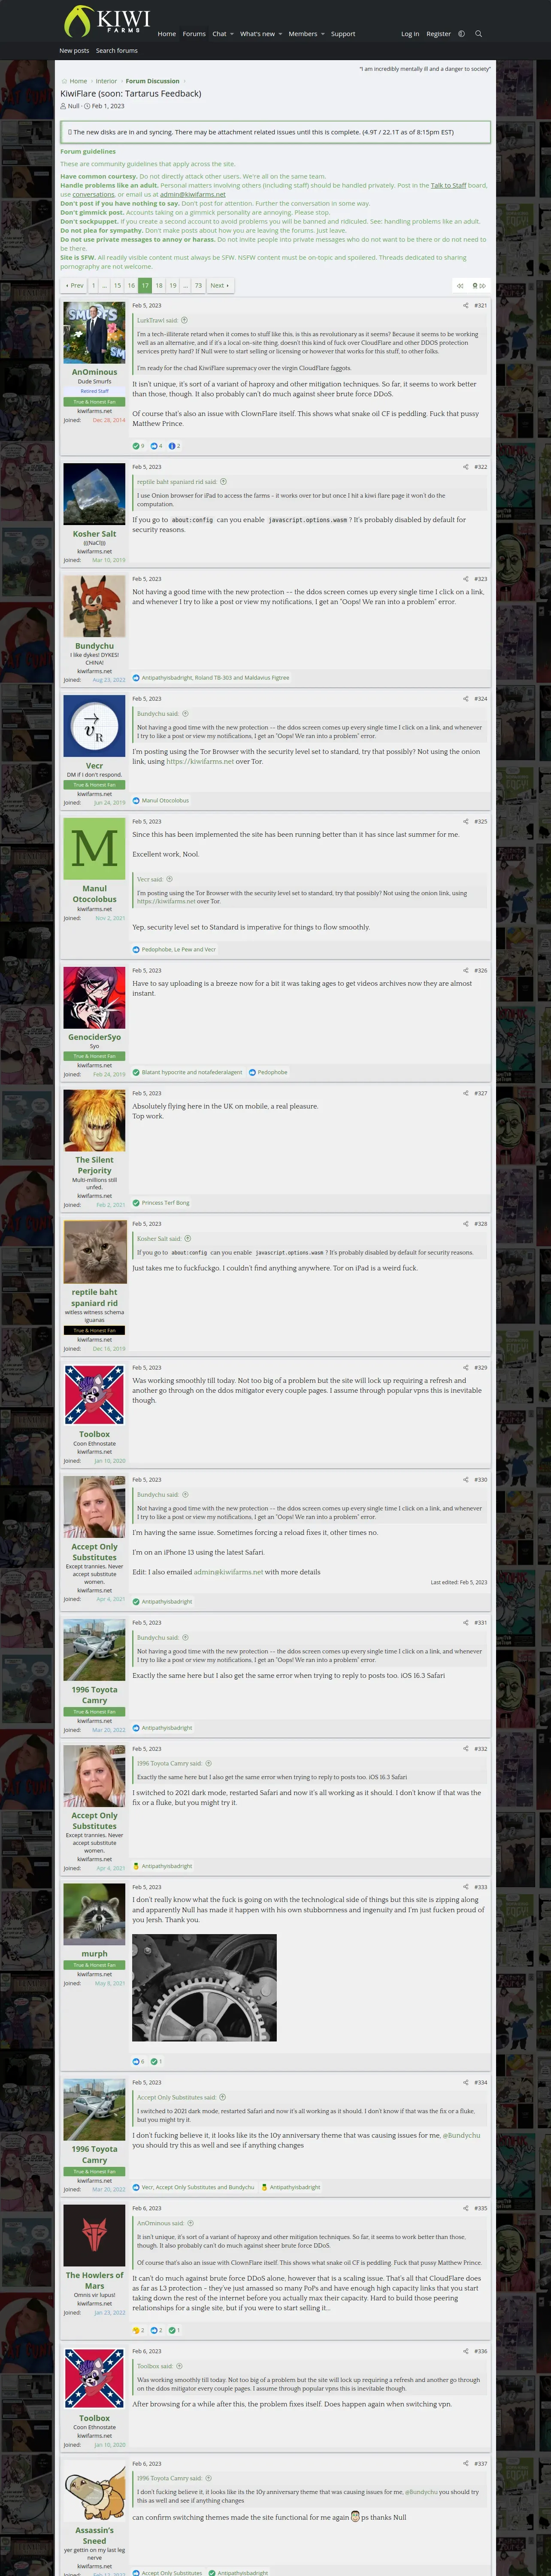Click the arrow beside 'Accept Only Substitutes said'
Image resolution: width=551 pixels, height=2576 pixels.
[x=222, y=2097]
